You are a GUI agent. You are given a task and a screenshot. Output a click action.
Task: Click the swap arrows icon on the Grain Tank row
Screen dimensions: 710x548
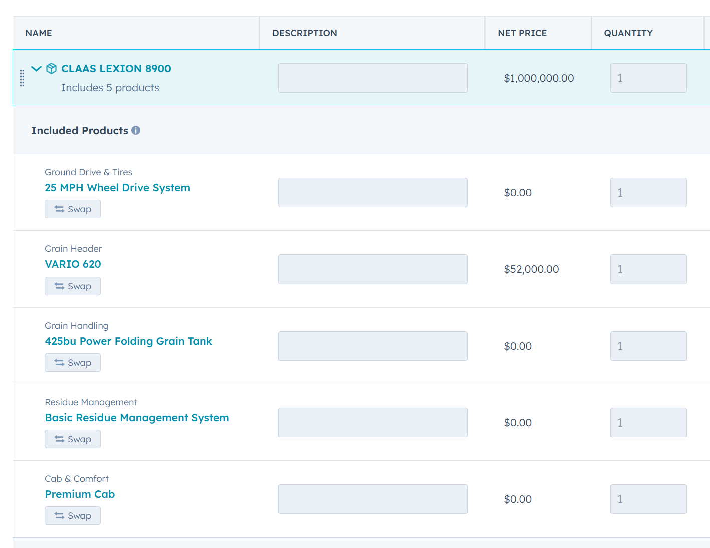tap(58, 362)
